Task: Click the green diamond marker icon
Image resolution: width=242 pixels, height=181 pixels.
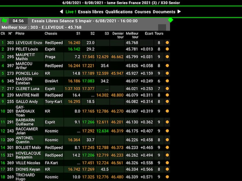Action: [x=170, y=20]
